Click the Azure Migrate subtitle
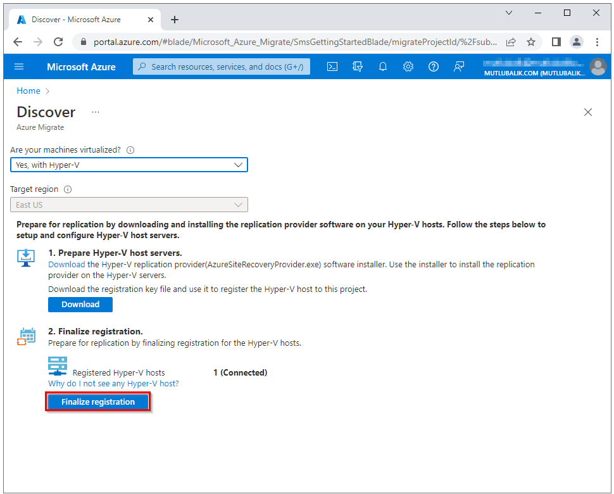 (x=40, y=127)
